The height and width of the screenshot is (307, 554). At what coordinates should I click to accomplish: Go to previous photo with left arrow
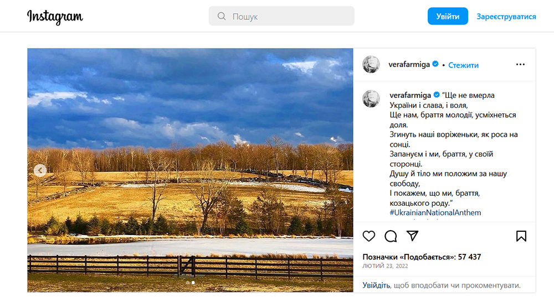pos(40,170)
